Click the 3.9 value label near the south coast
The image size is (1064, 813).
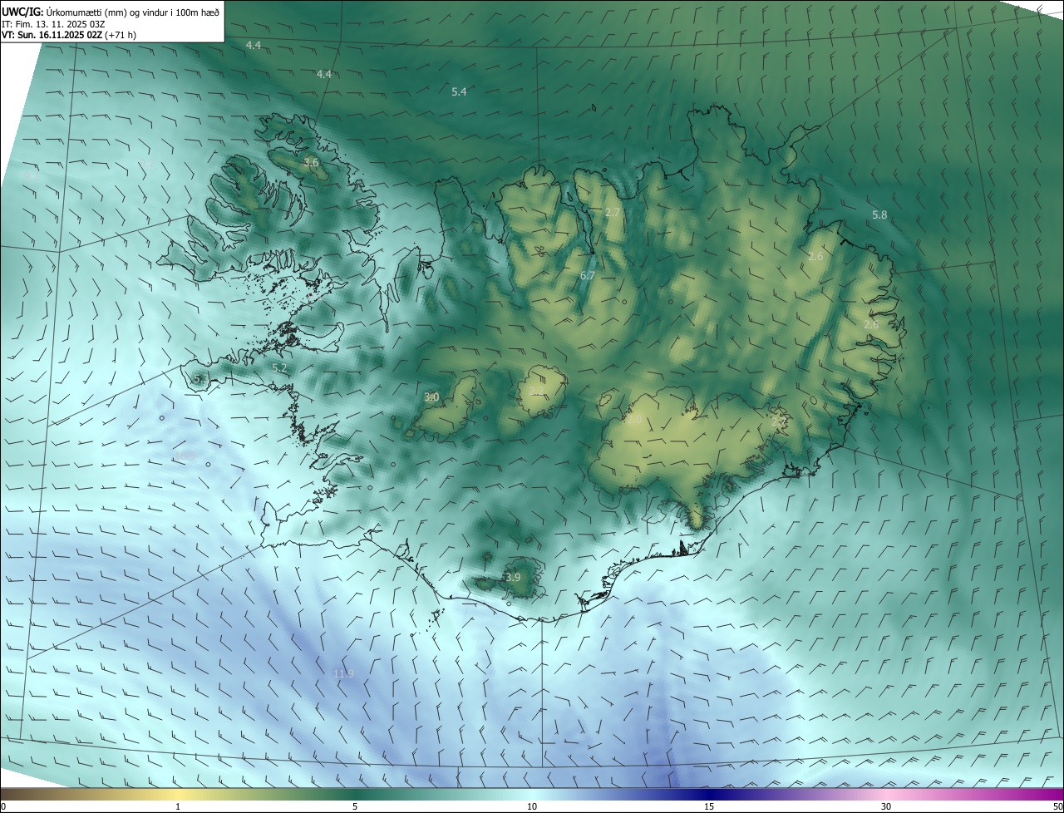[513, 578]
